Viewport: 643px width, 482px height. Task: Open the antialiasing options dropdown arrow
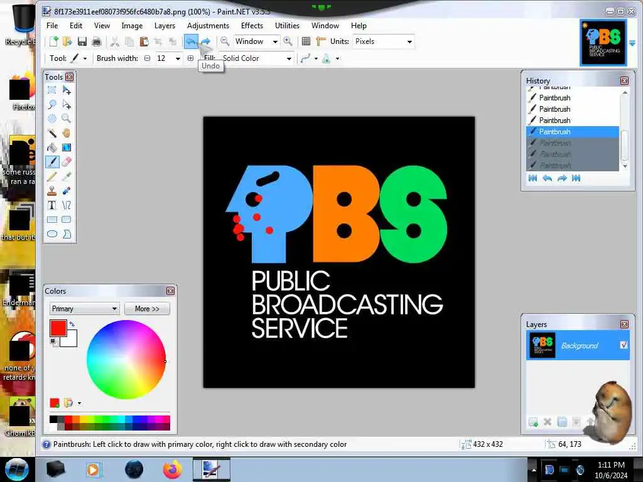pyautogui.click(x=316, y=58)
